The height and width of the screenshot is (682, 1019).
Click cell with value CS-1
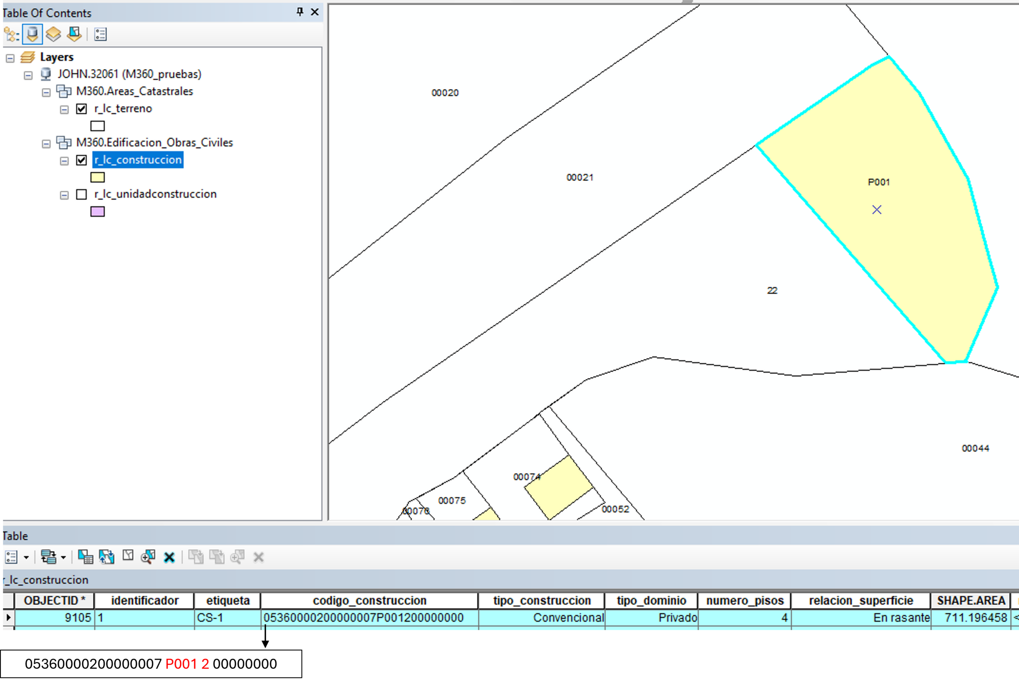pyautogui.click(x=227, y=618)
